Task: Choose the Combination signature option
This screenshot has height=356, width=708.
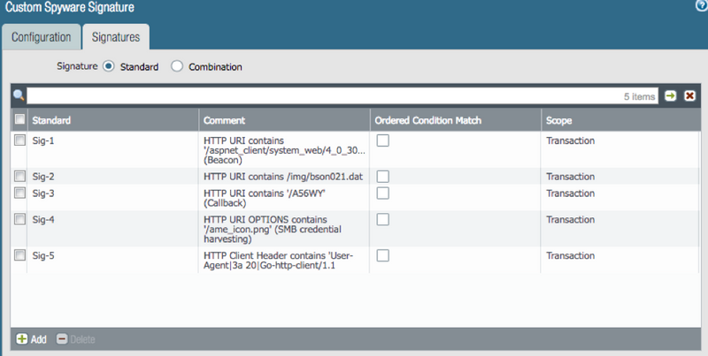Action: [177, 66]
